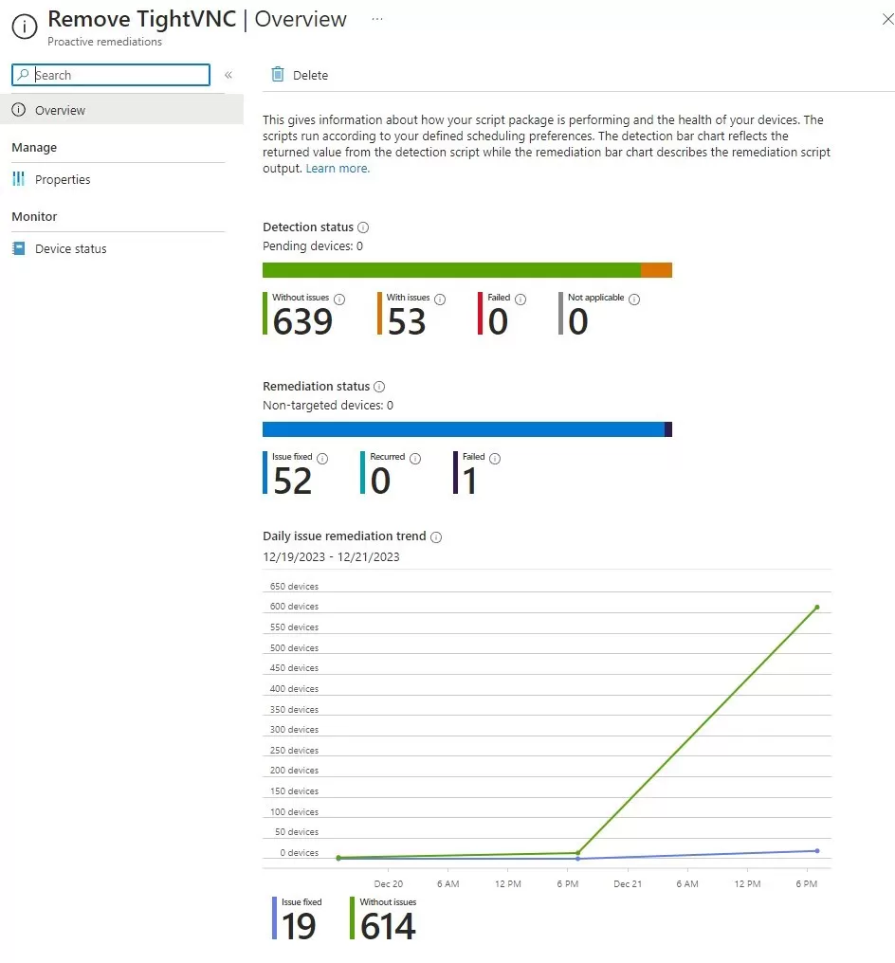Click Non-targeted devices: 0 text

click(x=328, y=406)
